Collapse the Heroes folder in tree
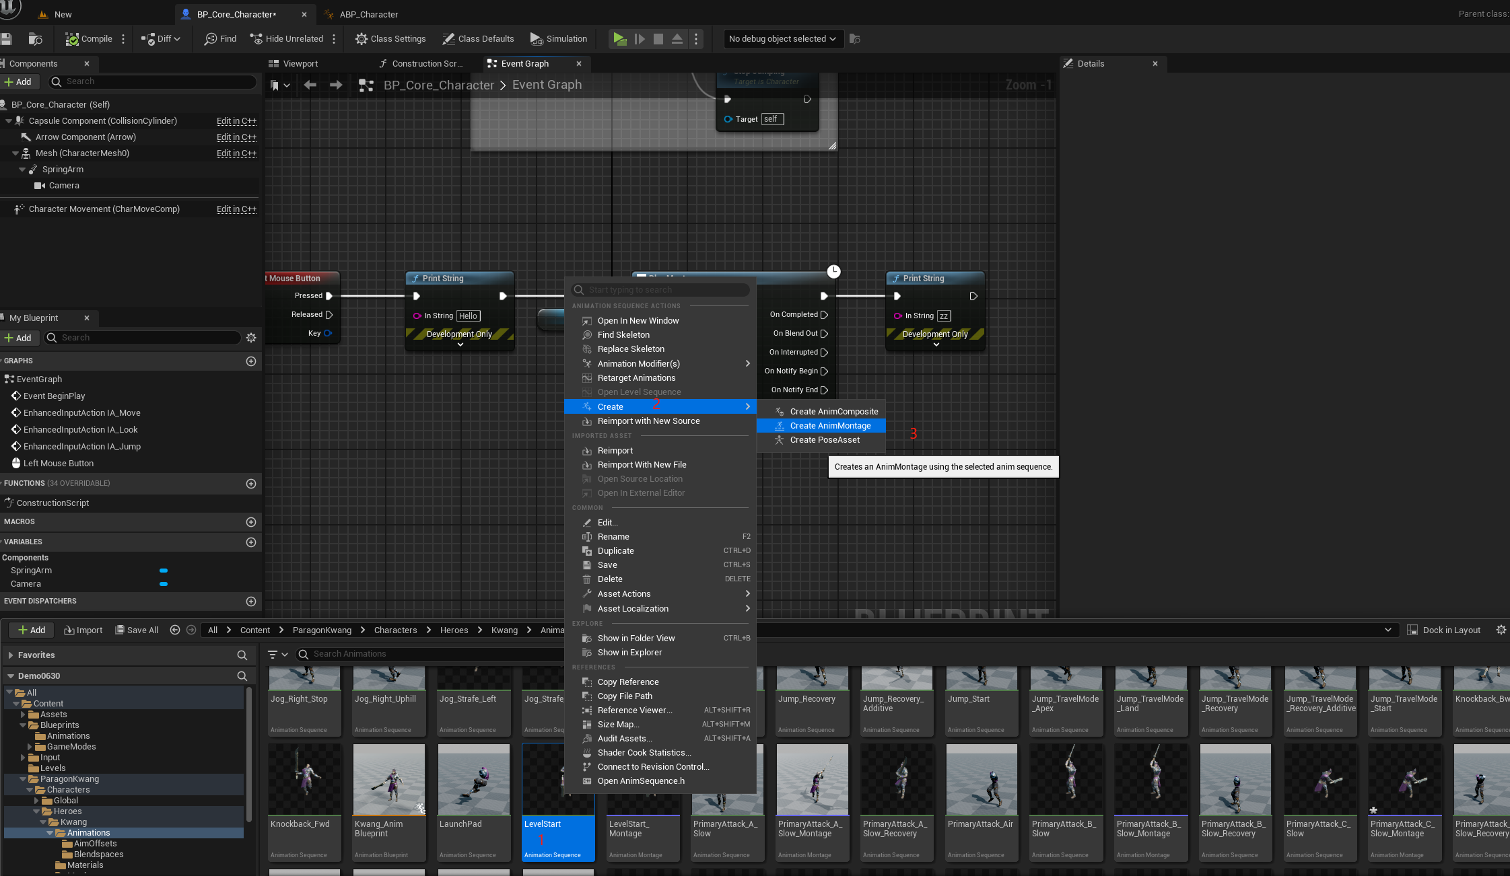Image resolution: width=1510 pixels, height=876 pixels. (37, 811)
